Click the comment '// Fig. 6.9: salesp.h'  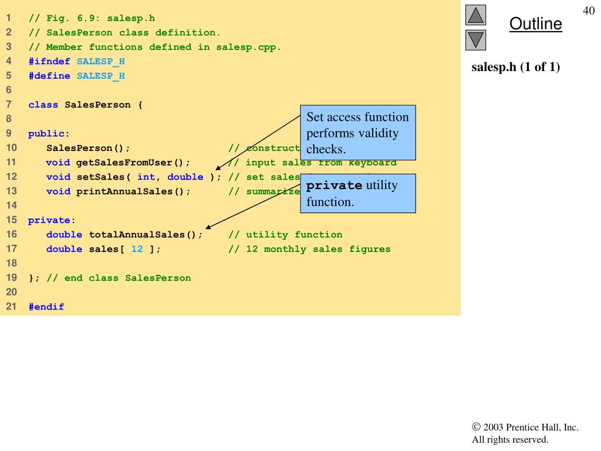(92, 18)
